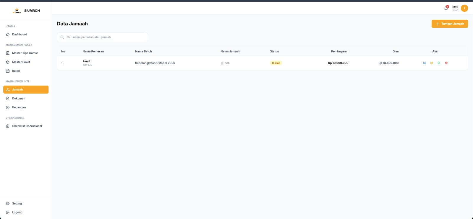Click the name Rendi in the table
This screenshot has width=473, height=219.
(x=86, y=61)
